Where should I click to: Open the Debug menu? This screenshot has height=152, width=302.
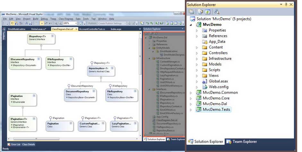[x=44, y=19]
